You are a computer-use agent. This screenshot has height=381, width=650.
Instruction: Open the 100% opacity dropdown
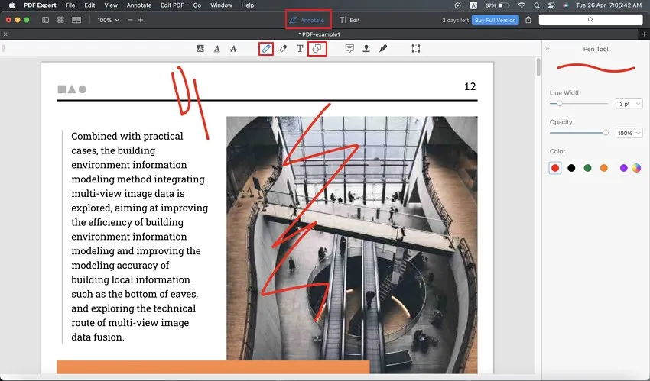pyautogui.click(x=629, y=133)
